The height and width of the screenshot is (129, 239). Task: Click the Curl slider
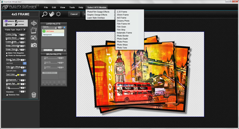[13, 88]
